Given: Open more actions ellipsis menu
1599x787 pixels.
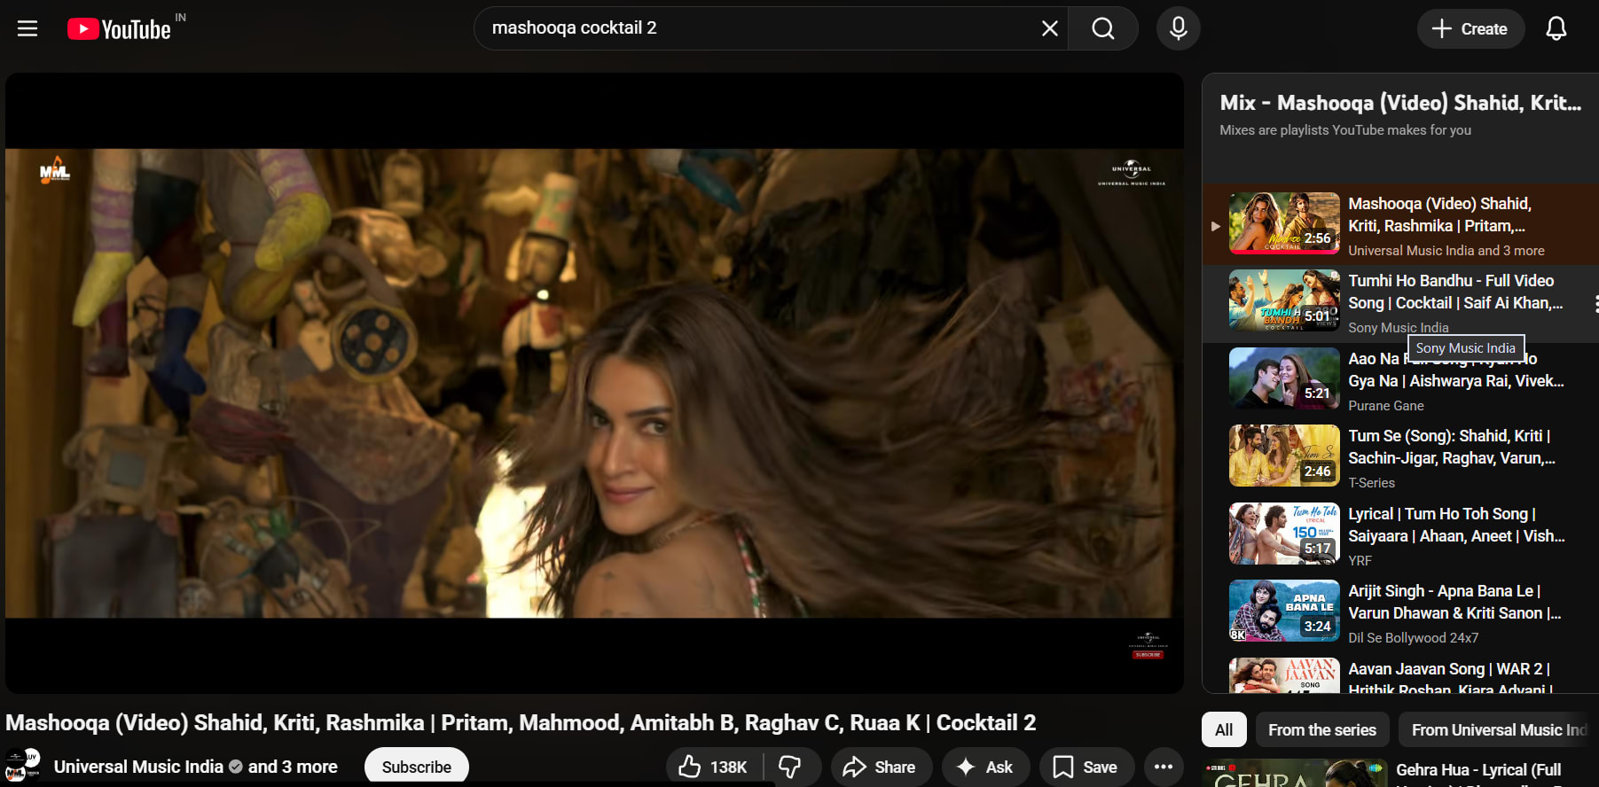Looking at the screenshot, I should point(1164,767).
